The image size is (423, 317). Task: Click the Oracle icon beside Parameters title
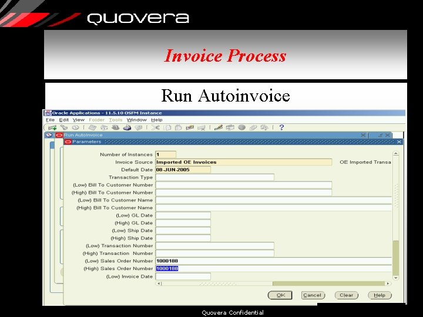[x=68, y=142]
